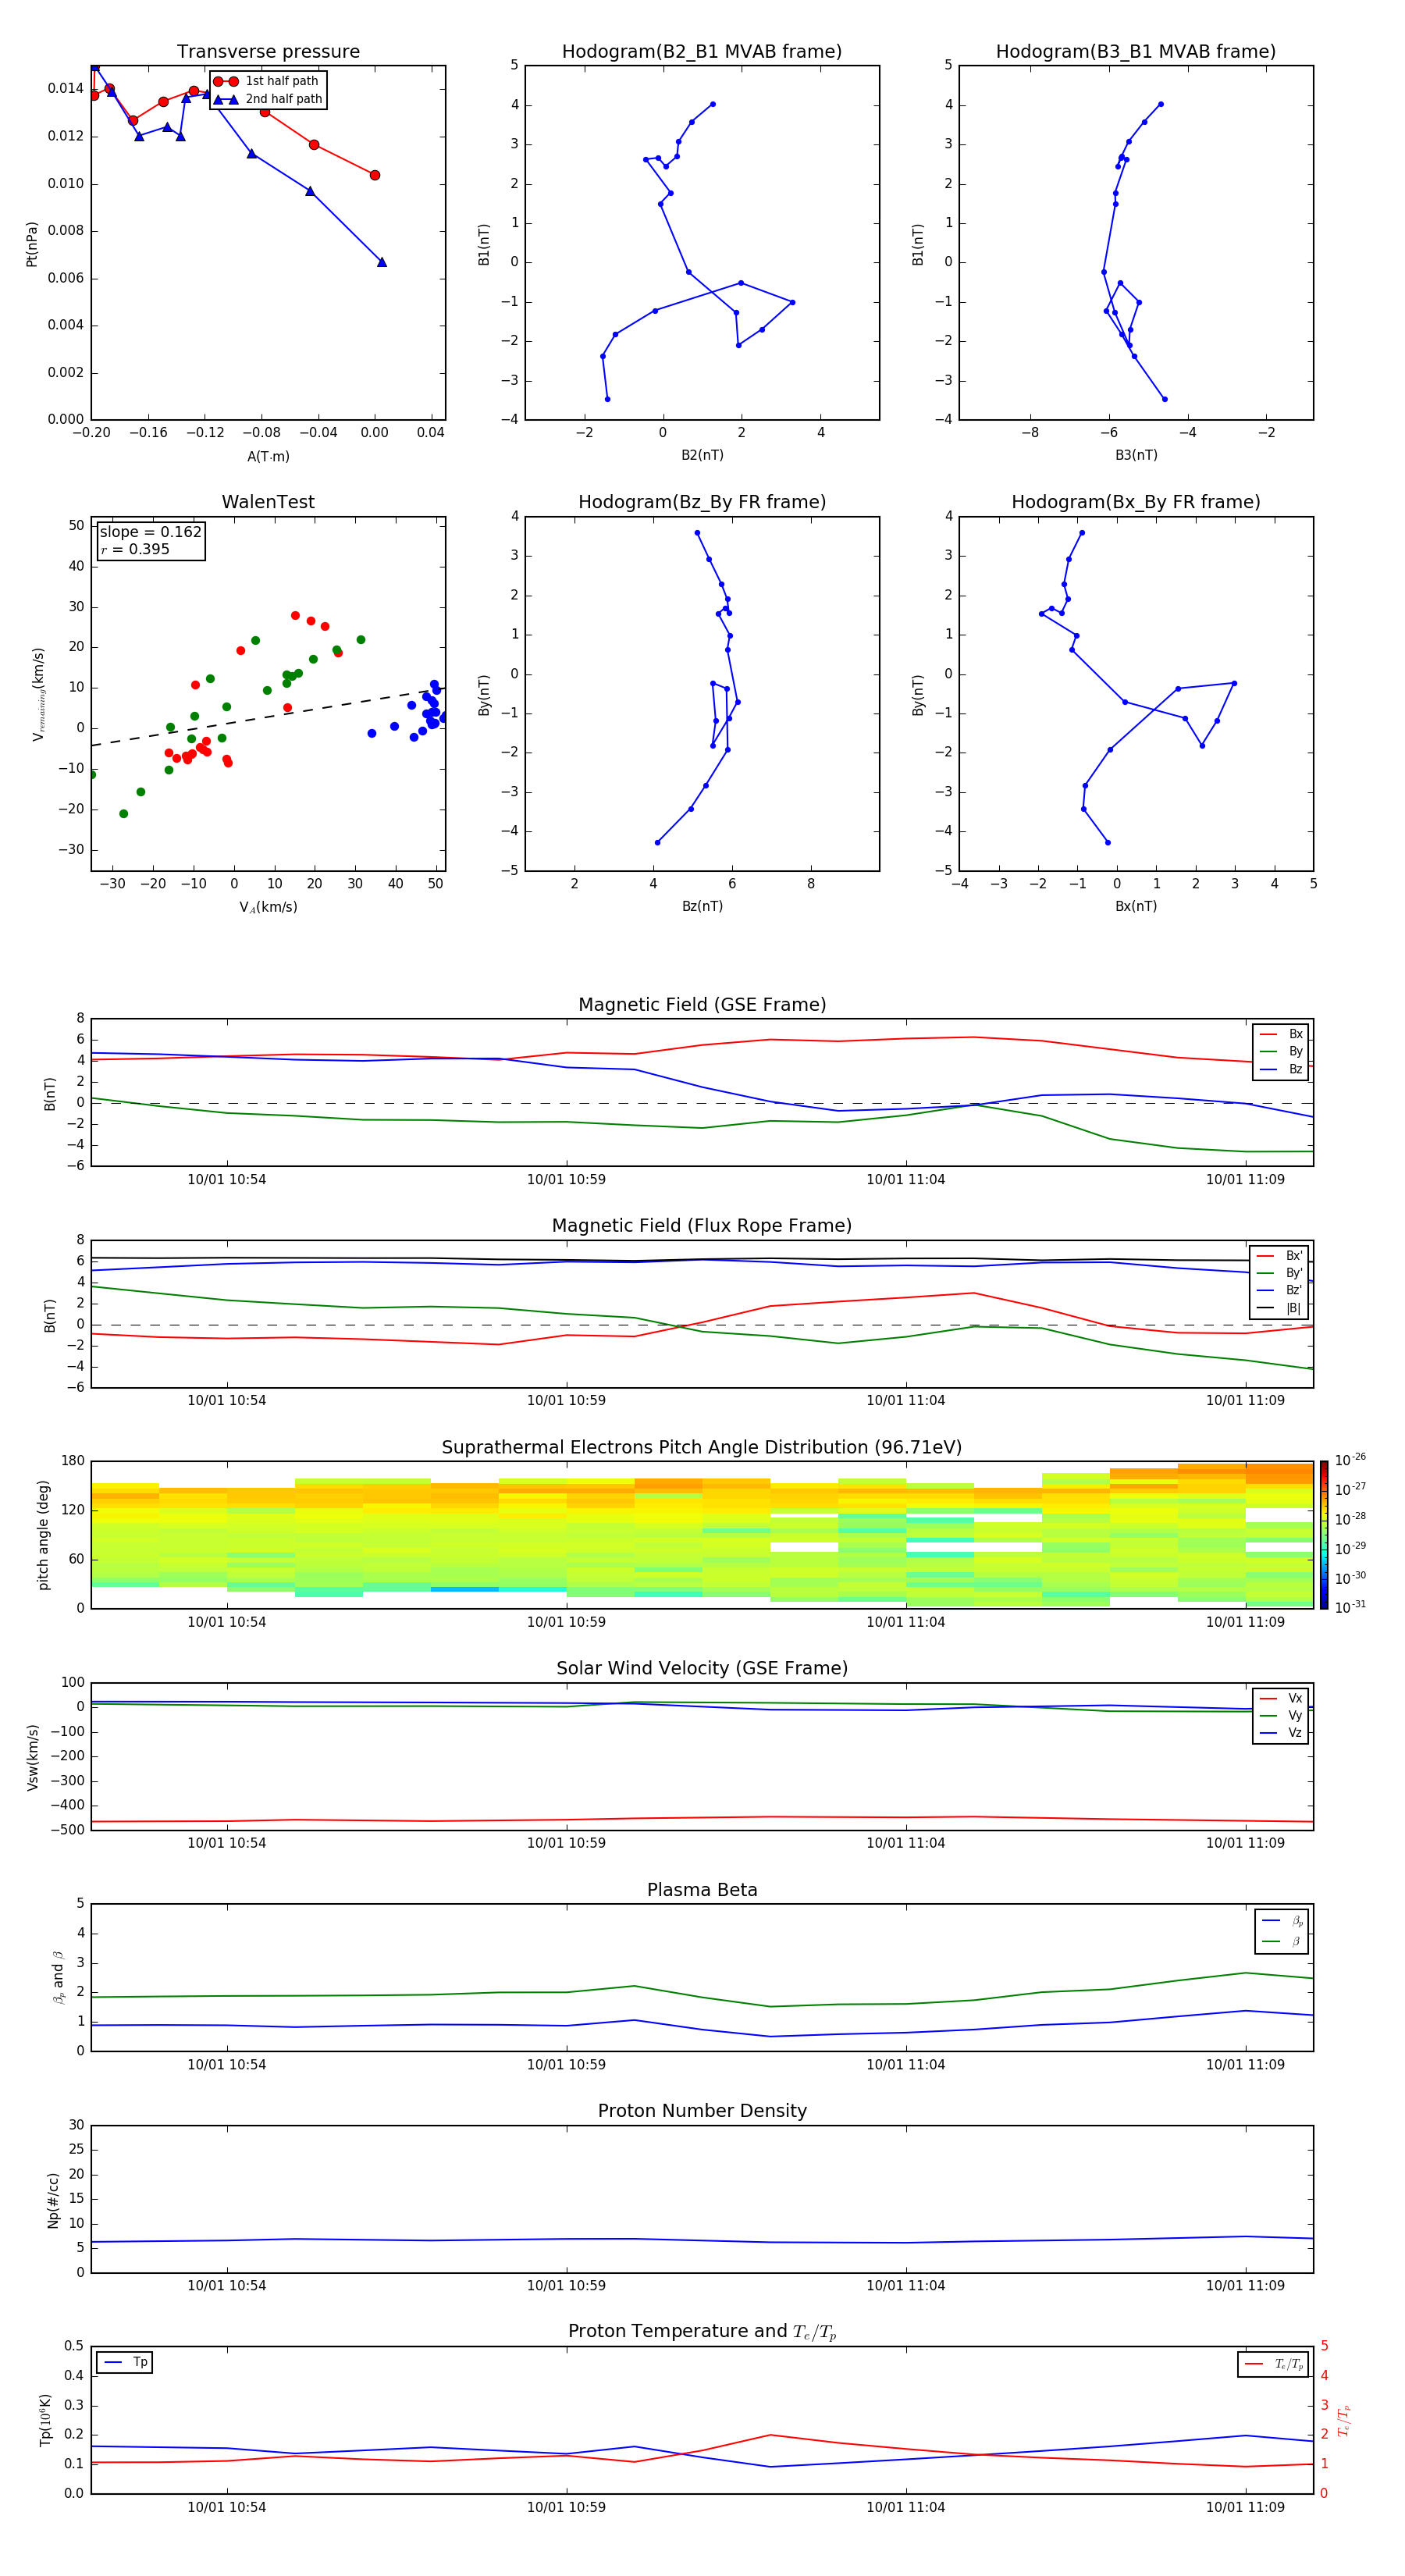
Task: Click the 'Hodogram(B3_B1 MVAB frame)' title
Action: [1136, 52]
